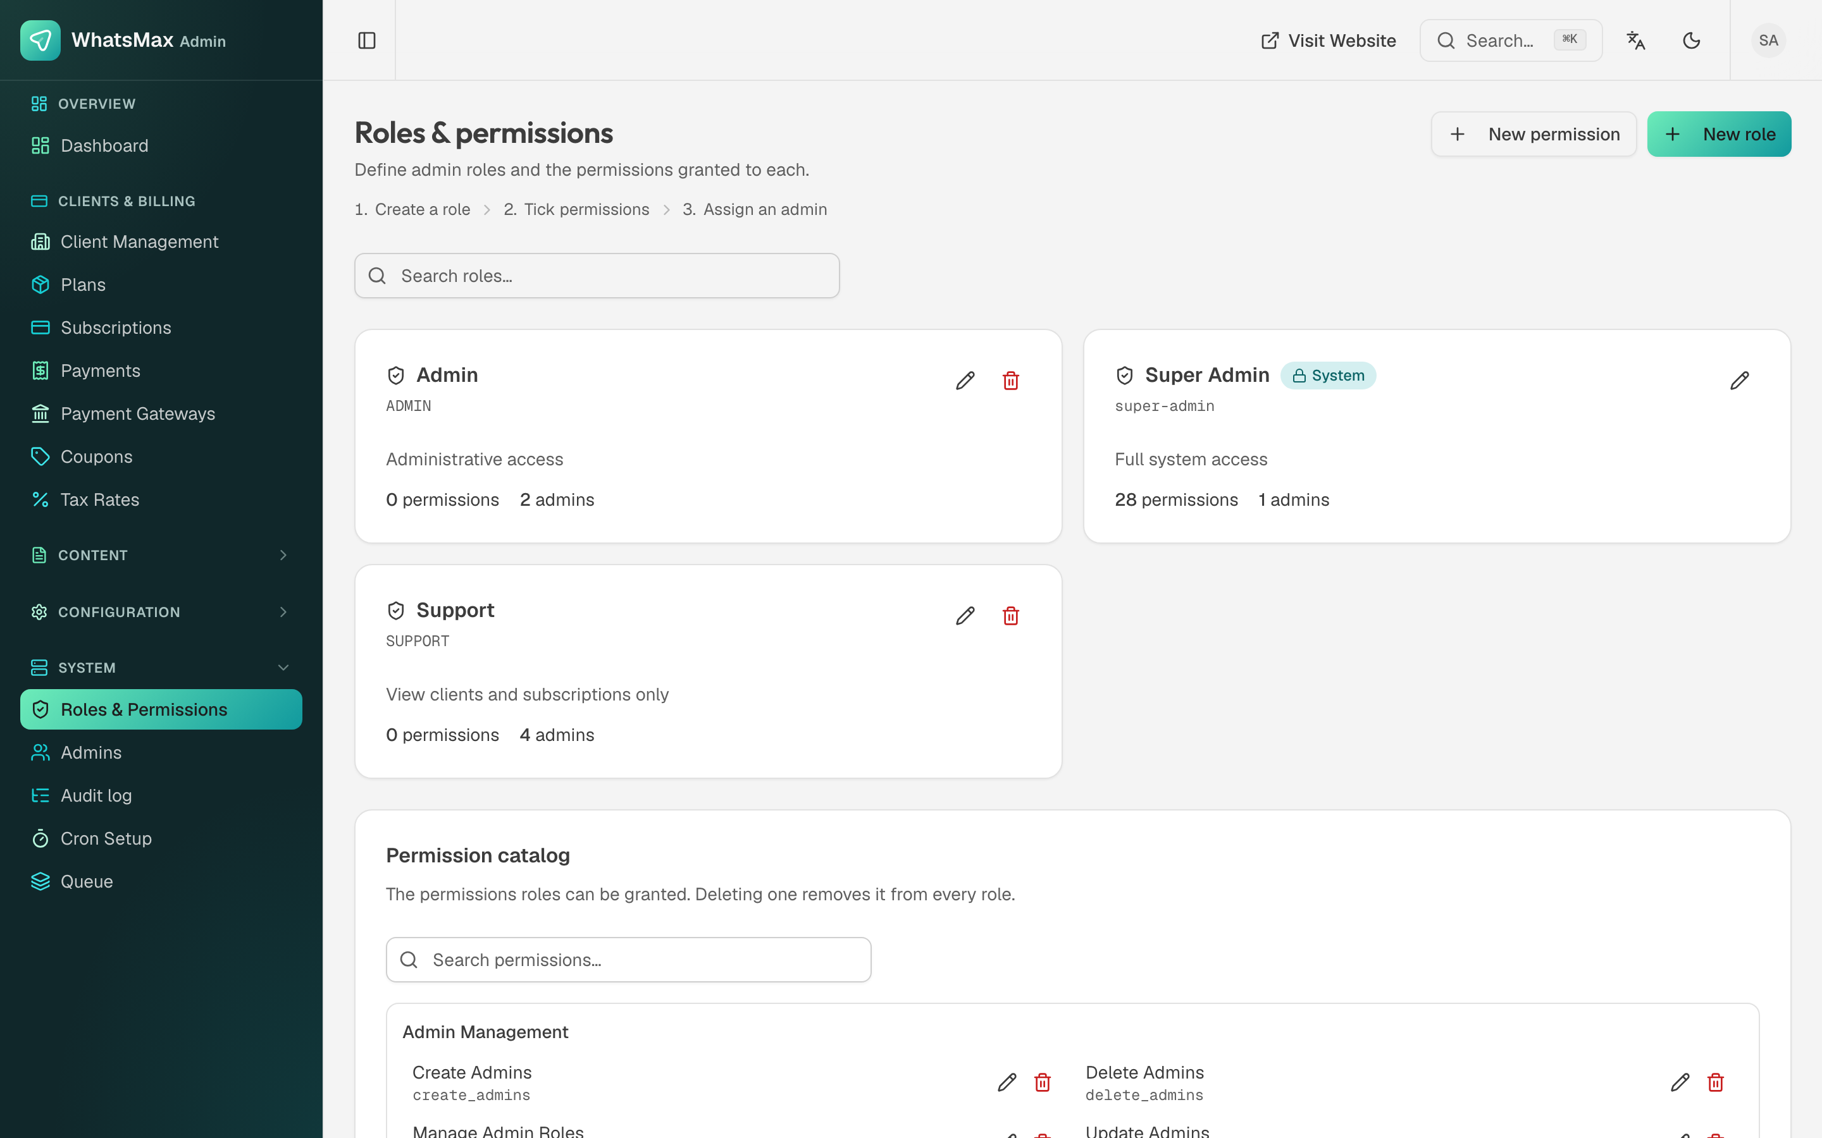Expand the CONTENT sidebar section

(161, 554)
